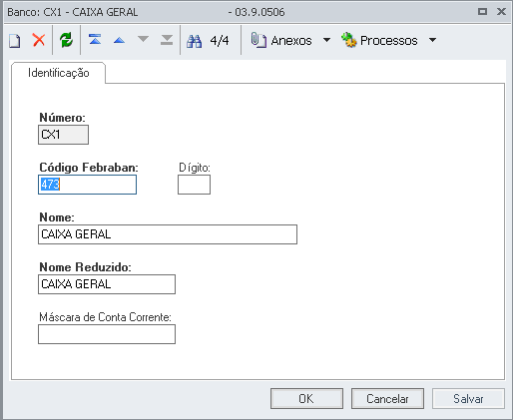Go to previous record blue up arrow
Screen dimensions: 513x420
[x=119, y=41]
